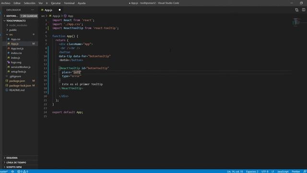Click the split editor icon
Image resolution: width=307 pixels, height=173 pixels.
(304, 10)
